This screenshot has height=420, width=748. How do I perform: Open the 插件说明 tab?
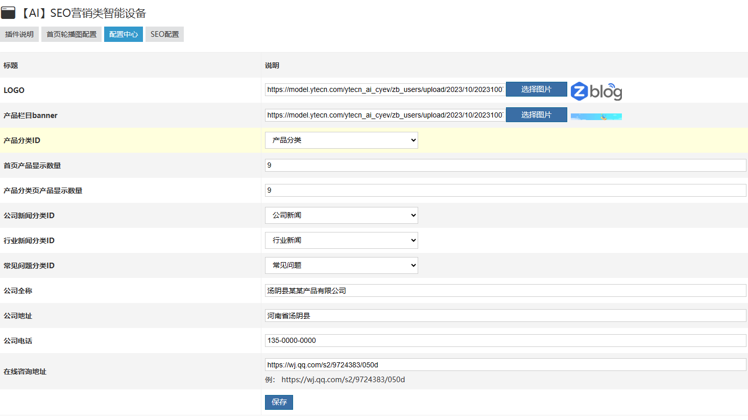tap(19, 34)
